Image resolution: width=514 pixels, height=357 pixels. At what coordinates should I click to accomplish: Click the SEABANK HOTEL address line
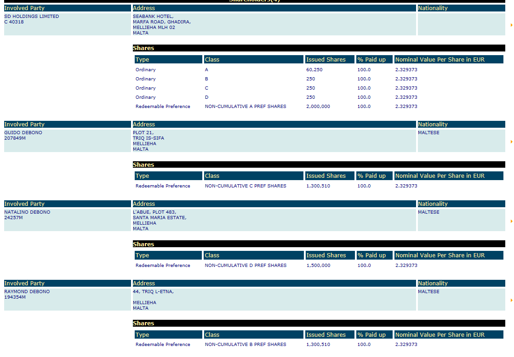pos(153,17)
